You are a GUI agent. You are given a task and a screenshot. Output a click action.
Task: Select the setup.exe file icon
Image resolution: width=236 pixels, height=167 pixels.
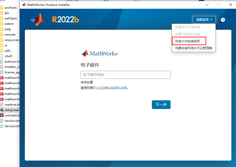coord(2,110)
